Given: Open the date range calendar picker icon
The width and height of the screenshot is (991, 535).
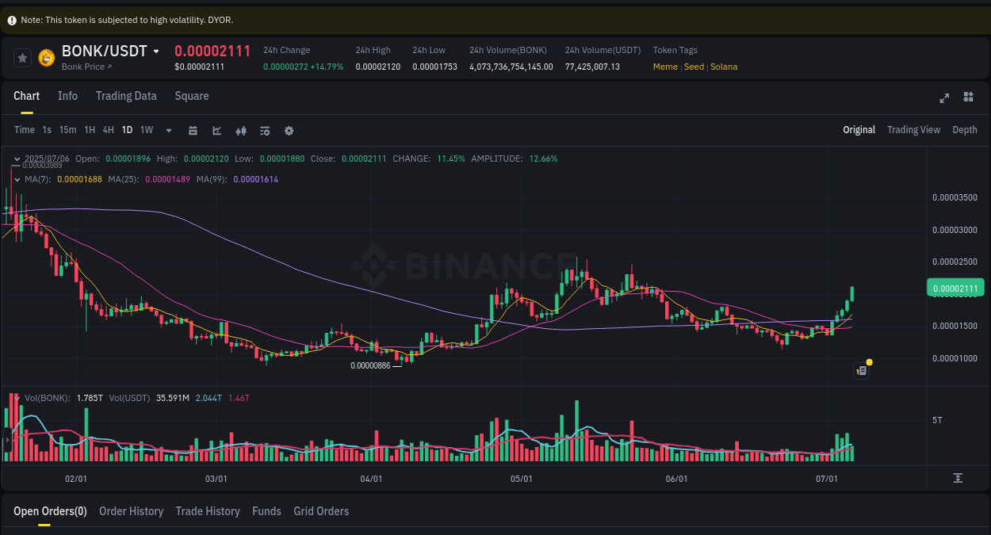Looking at the screenshot, I should [x=193, y=130].
